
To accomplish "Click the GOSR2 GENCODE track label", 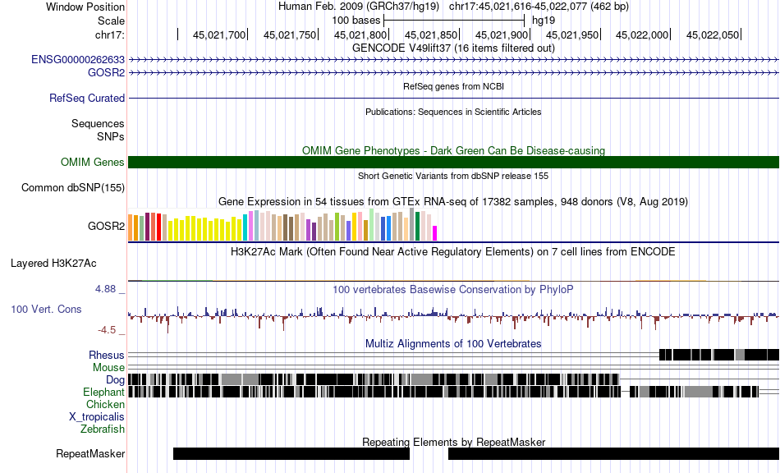I will click(107, 72).
